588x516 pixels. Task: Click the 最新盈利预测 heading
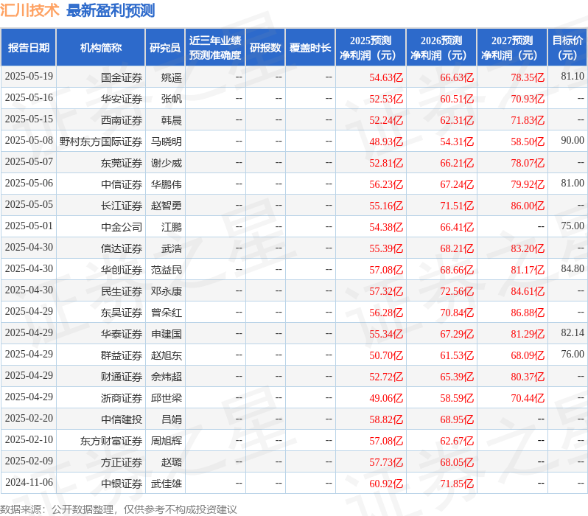pos(111,10)
